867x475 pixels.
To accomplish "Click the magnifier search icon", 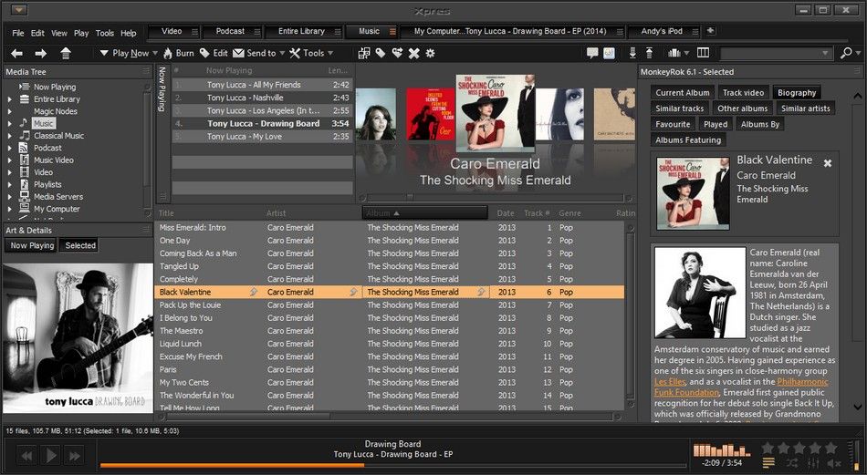I will (x=846, y=53).
